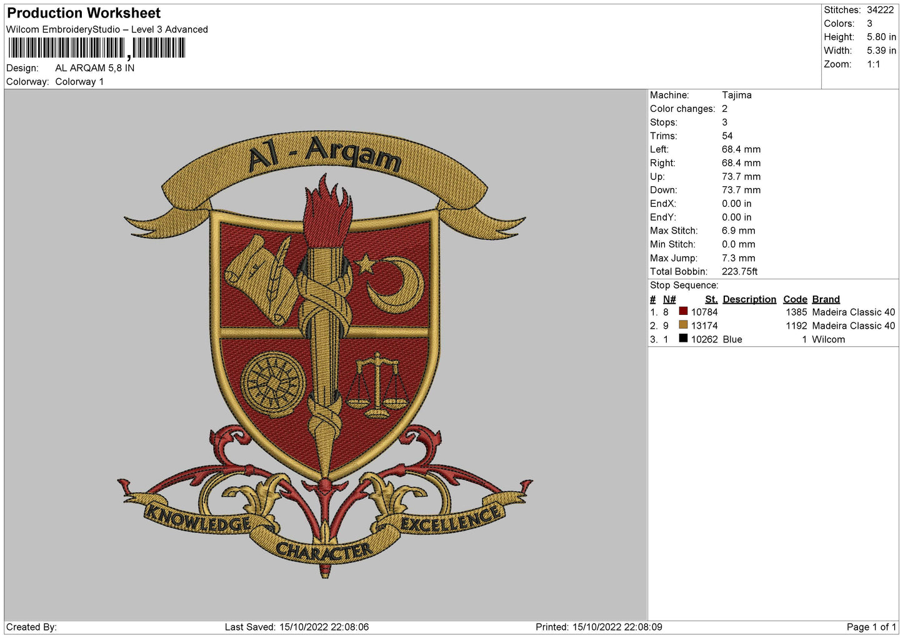The height and width of the screenshot is (638, 903).
Task: Click 'Madeira Classic 40' in row 2
Action: (854, 326)
